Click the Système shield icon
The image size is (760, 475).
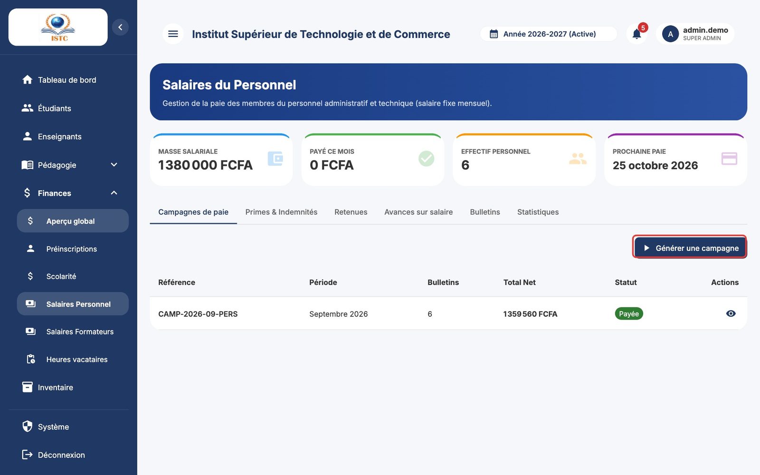coord(28,426)
